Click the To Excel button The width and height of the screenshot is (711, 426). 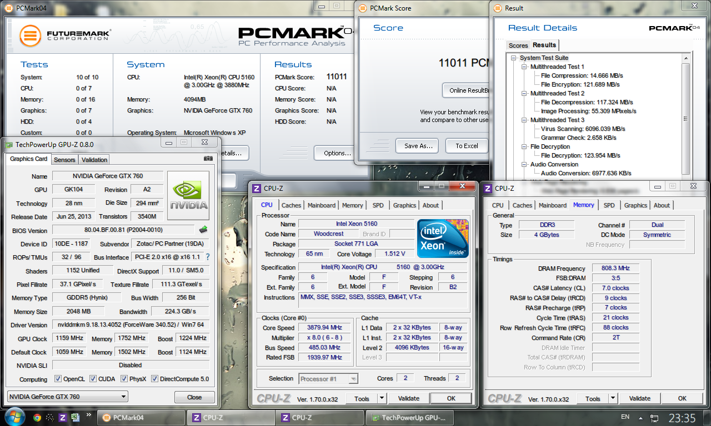467,146
